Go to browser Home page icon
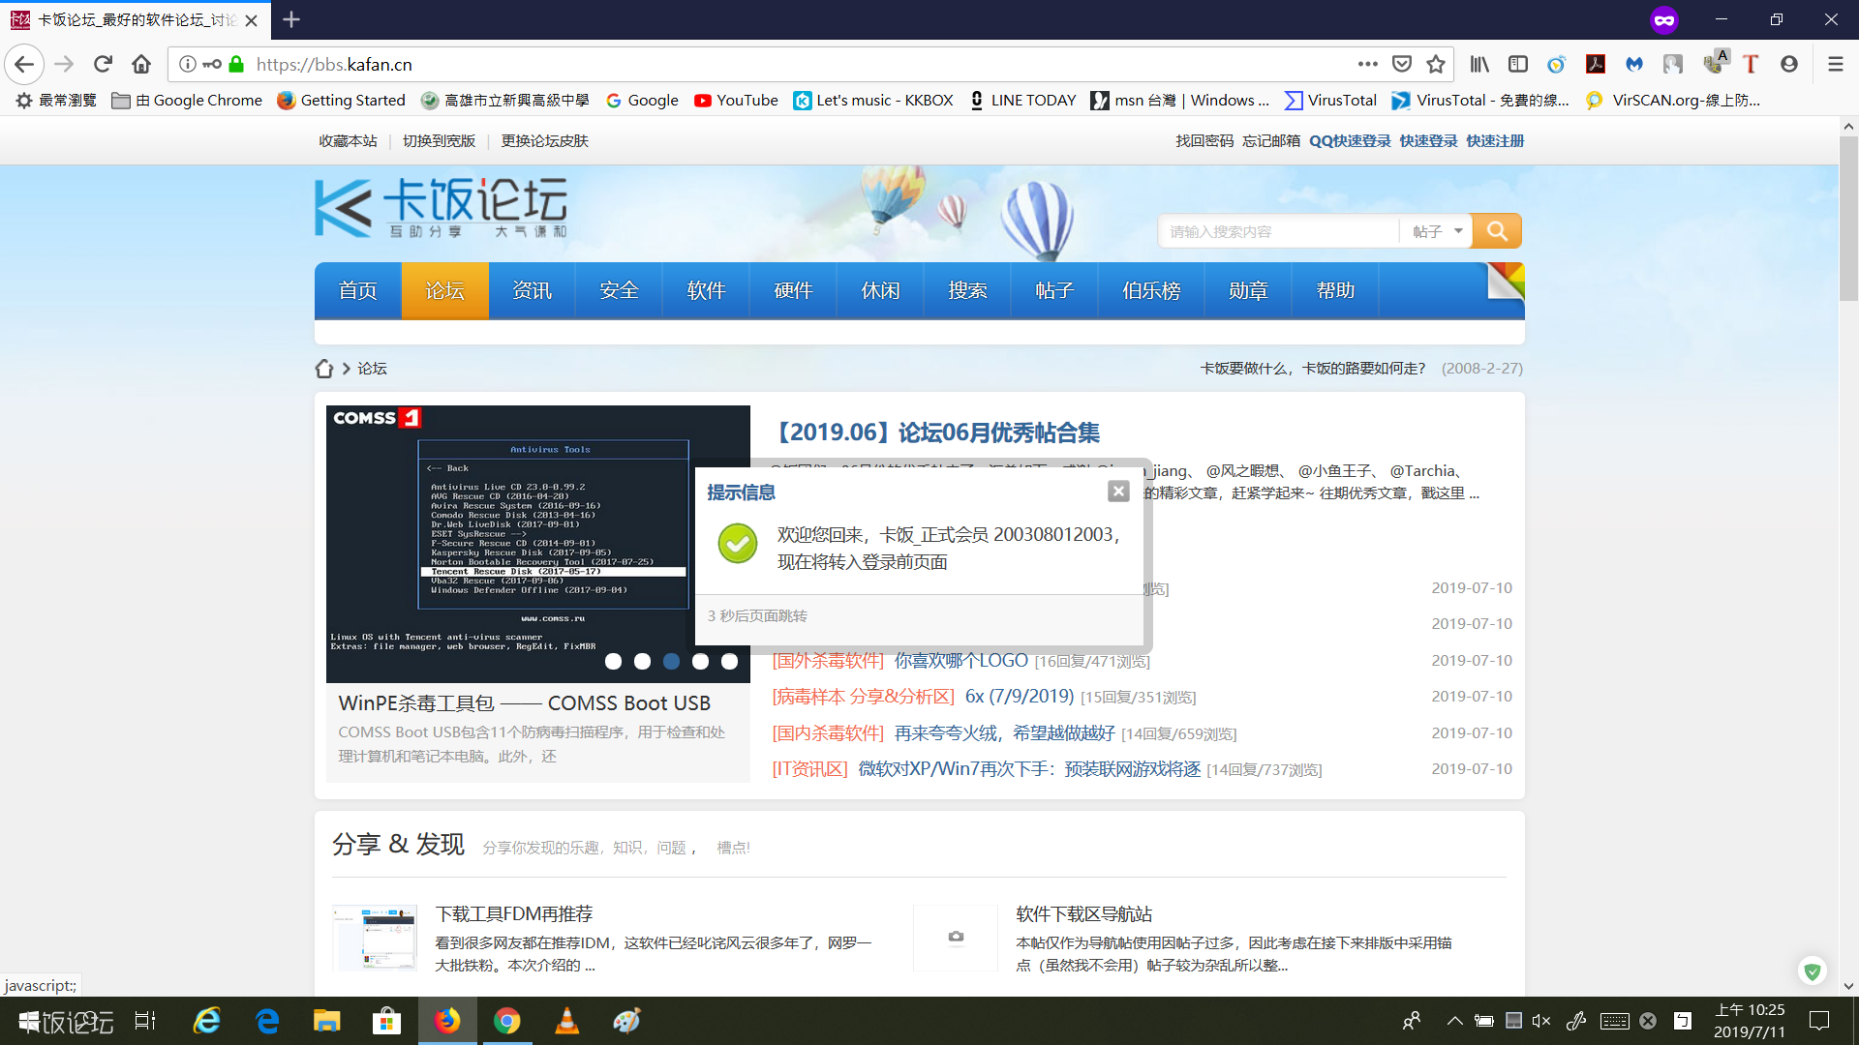 tap(141, 64)
